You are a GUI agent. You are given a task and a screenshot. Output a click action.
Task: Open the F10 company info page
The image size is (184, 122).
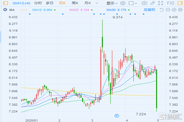tap(170, 3)
